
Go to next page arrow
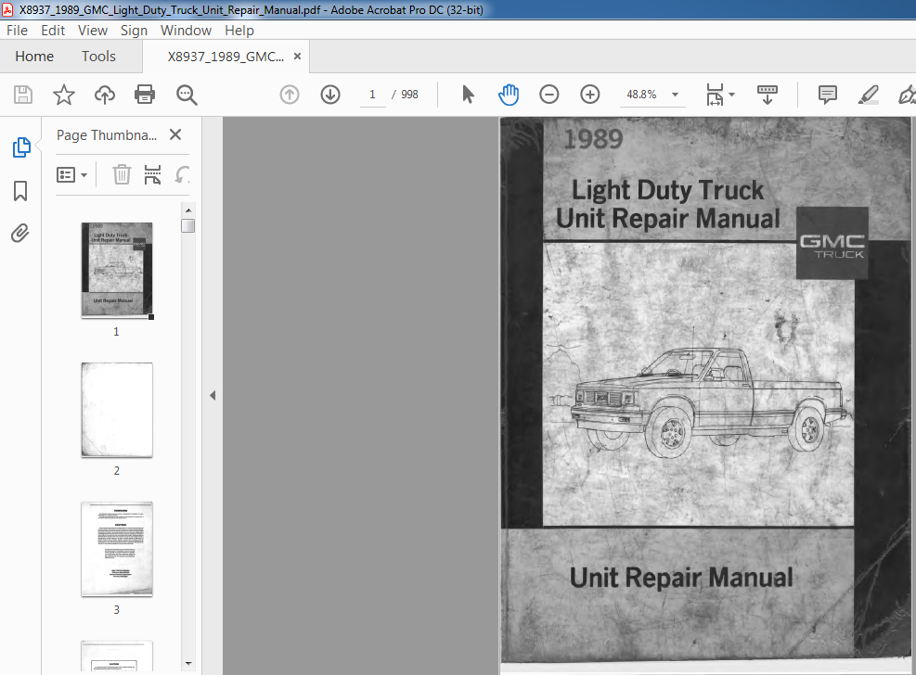[330, 94]
